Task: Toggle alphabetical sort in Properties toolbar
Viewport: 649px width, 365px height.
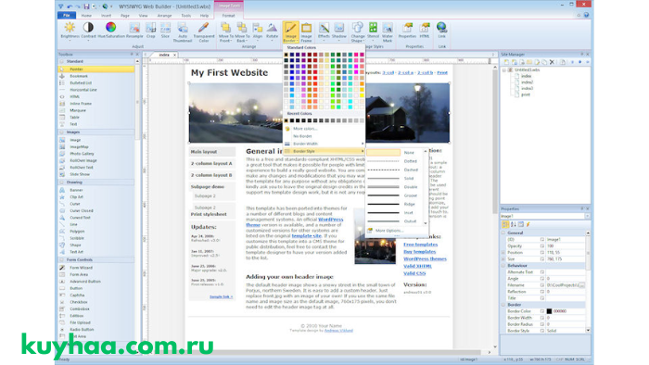Action: (x=514, y=224)
